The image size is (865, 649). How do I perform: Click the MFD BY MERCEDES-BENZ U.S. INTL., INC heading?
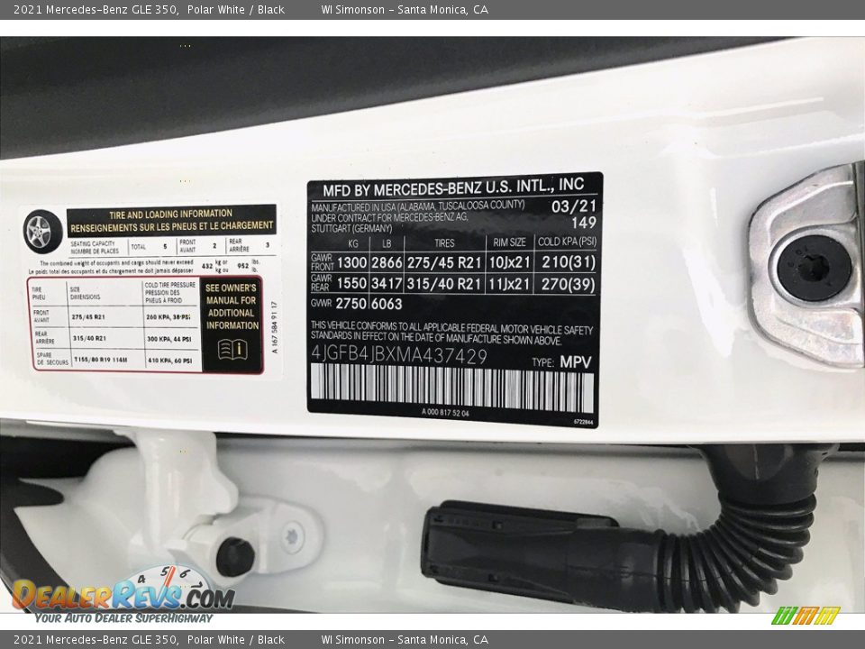[x=453, y=187]
